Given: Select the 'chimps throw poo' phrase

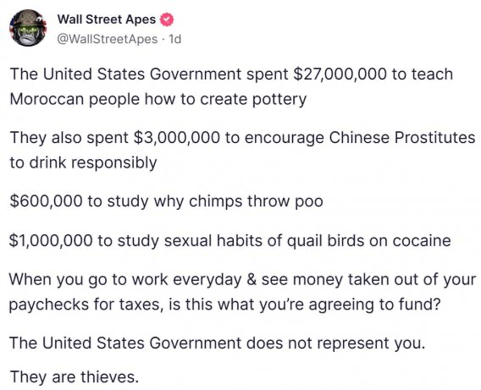Looking at the screenshot, I should tap(256, 201).
